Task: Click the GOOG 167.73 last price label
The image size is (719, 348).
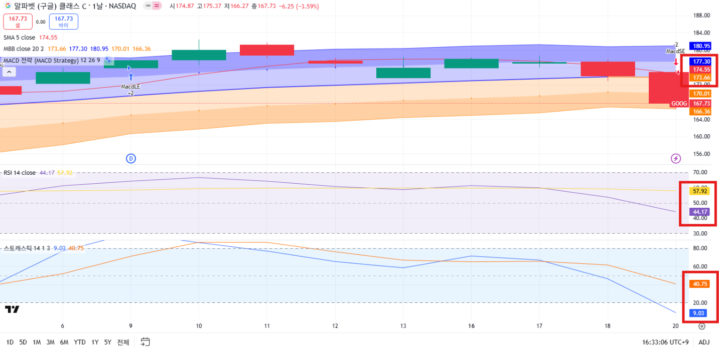Action: [x=691, y=104]
